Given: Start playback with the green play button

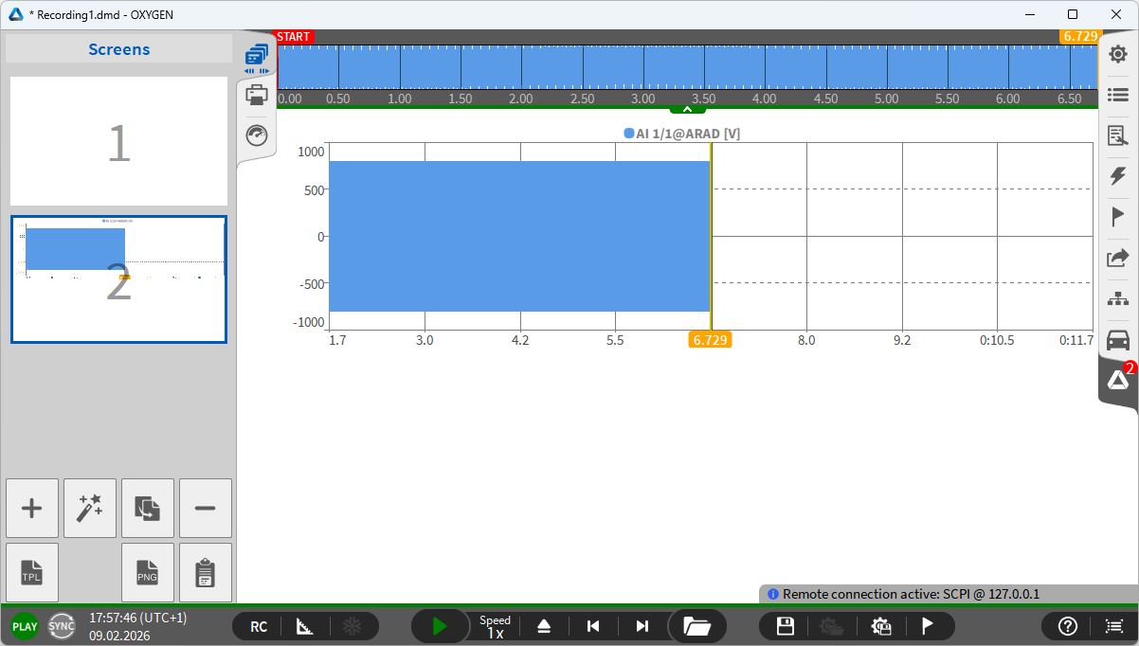Looking at the screenshot, I should [439, 626].
